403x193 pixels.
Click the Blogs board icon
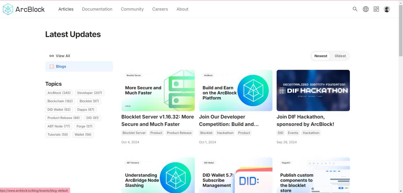pos(52,67)
